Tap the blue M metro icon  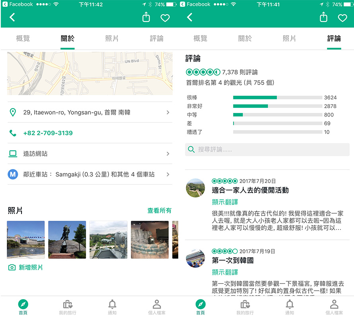tap(13, 174)
